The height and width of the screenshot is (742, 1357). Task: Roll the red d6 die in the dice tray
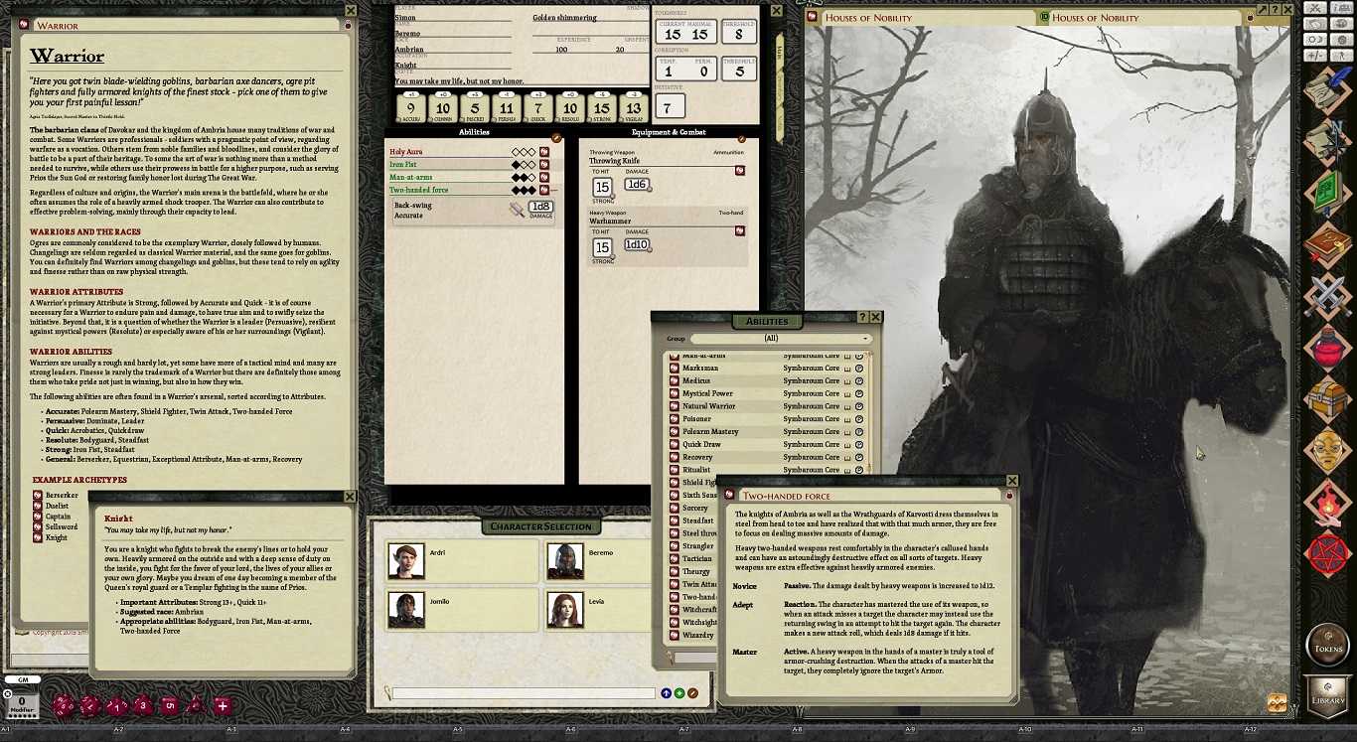click(x=168, y=705)
